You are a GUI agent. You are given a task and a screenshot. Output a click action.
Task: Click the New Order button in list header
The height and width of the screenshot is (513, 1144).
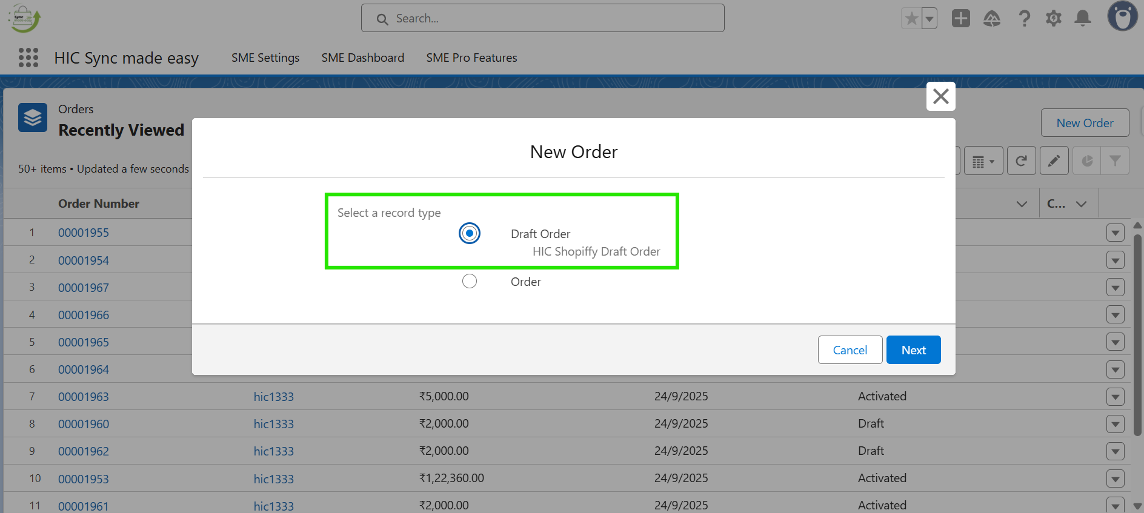click(x=1085, y=123)
